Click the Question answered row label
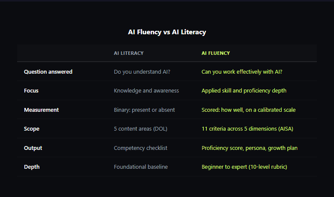334x197 pixels. (48, 72)
